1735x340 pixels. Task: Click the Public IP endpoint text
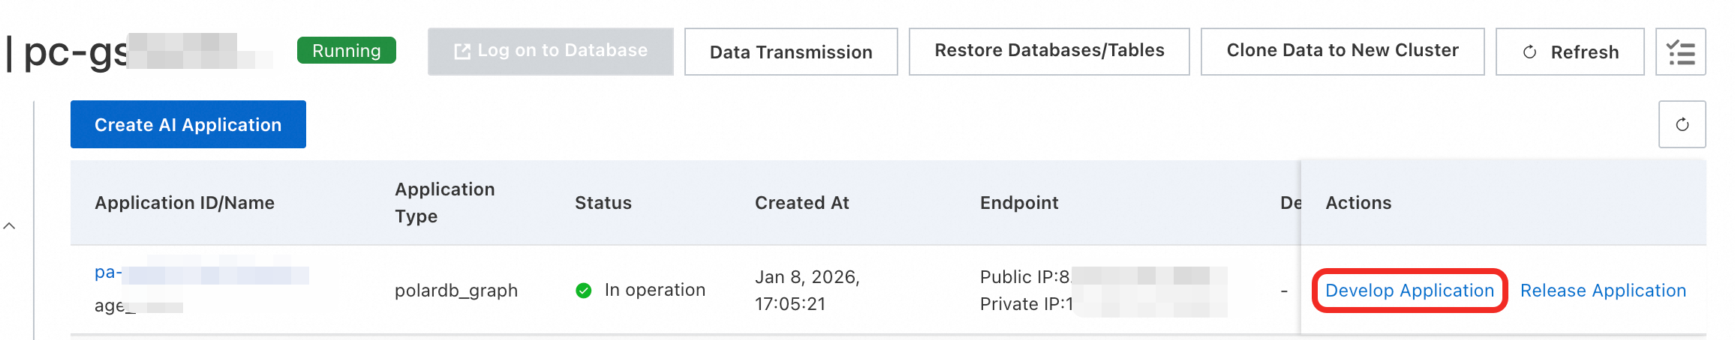pyautogui.click(x=1024, y=277)
